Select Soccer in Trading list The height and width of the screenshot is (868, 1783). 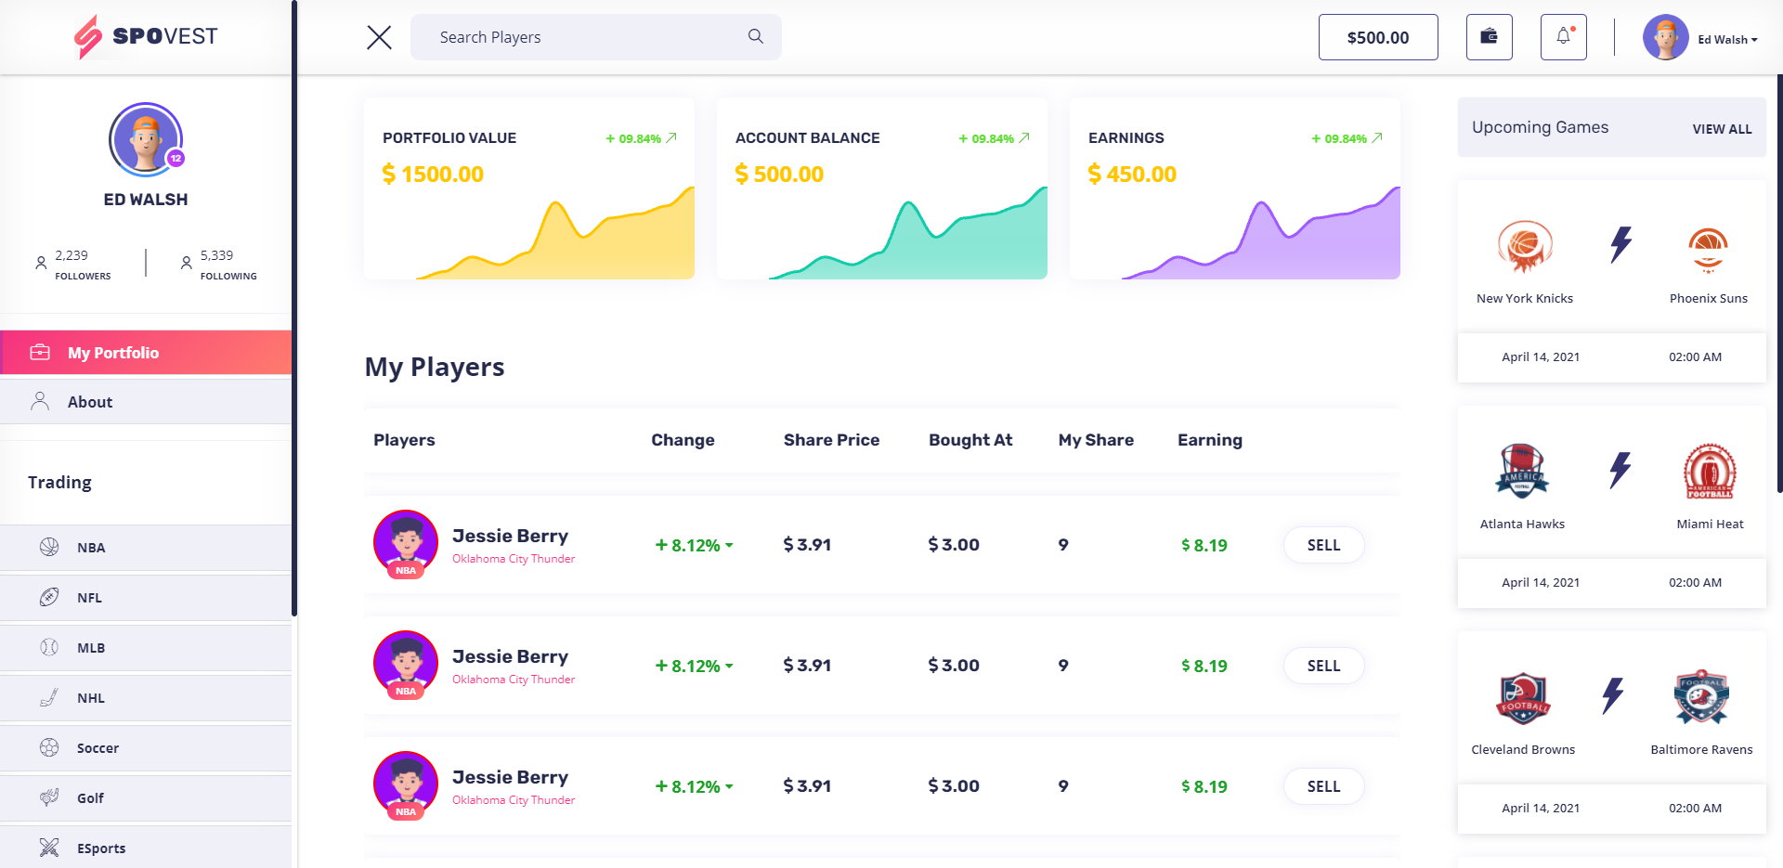146,748
